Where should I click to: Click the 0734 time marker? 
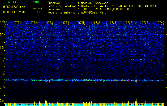coord(66,23)
